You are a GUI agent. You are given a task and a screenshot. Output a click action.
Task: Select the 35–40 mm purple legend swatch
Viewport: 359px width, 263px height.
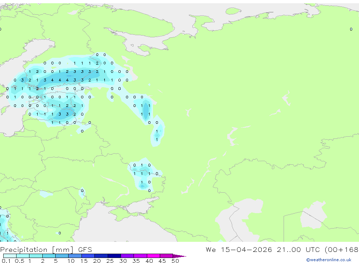[x=140, y=256]
